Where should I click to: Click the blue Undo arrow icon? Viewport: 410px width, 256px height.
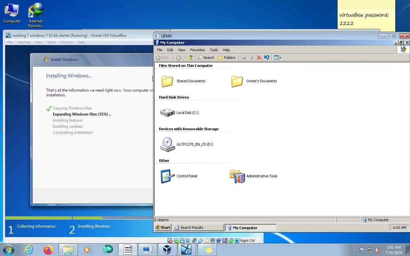(266, 58)
